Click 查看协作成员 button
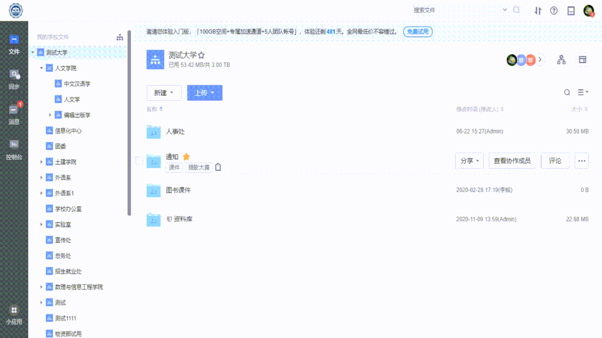The image size is (602, 338). click(x=512, y=161)
